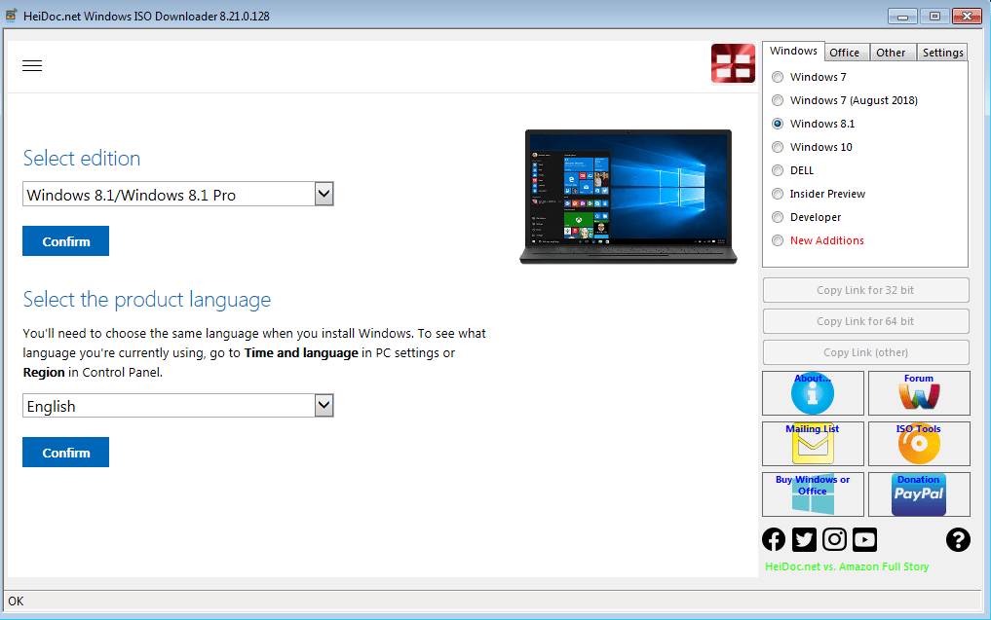This screenshot has width=991, height=620.
Task: Click the 'OK' status bar text
Action: (16, 602)
